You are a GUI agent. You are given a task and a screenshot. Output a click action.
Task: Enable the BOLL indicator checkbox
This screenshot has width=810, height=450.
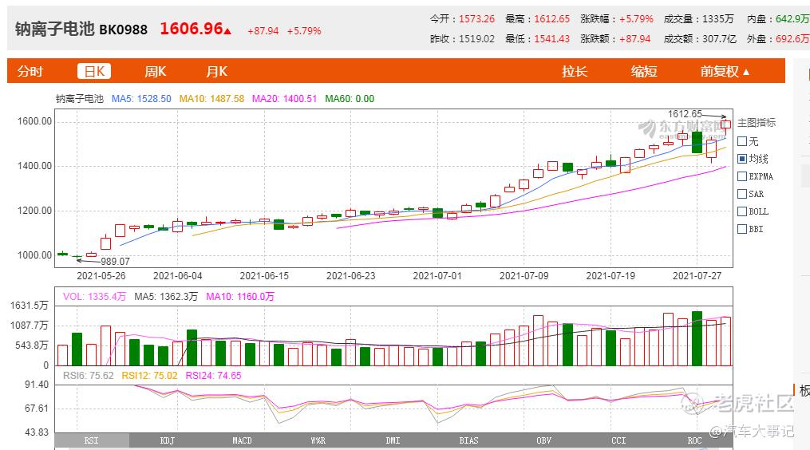click(742, 211)
